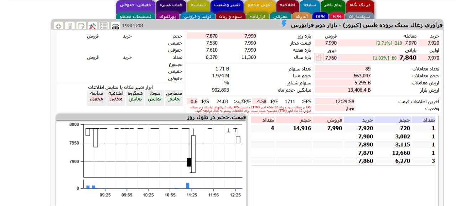Toggle the سفارش (orders) نمایش display switch

click(174, 96)
